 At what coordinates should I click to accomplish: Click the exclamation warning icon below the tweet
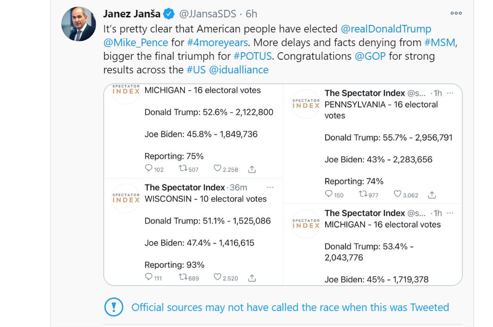(x=114, y=307)
